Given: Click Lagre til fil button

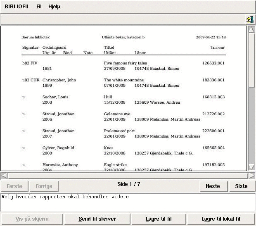Looking at the screenshot, I should tap(159, 219).
